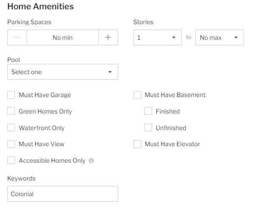Expand the Stories 'No max' dropdown
Viewport: 253px width, 211px height.
click(220, 37)
